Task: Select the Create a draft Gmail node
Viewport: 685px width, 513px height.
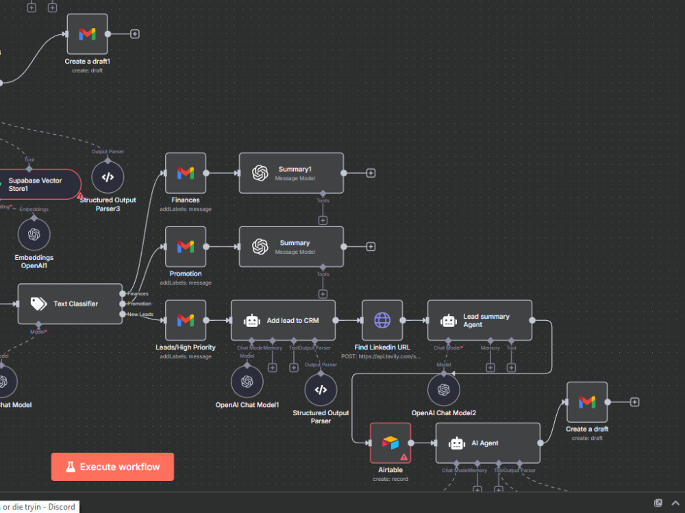Action: coord(587,402)
